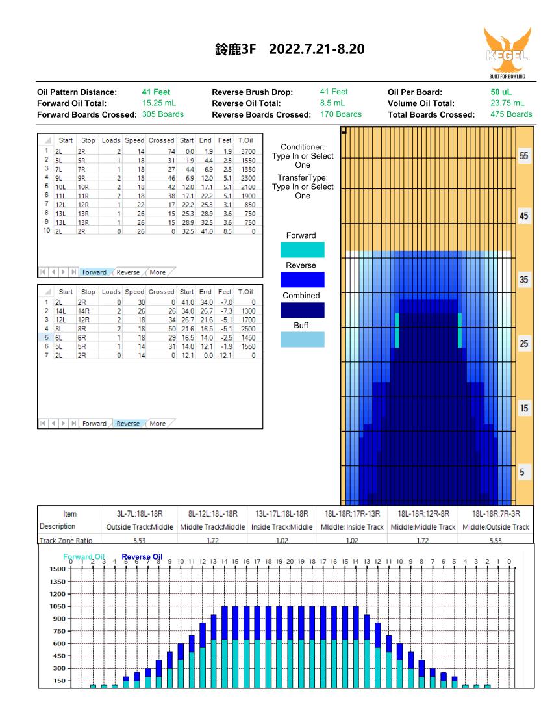Click the Kegel eagle logo
Image resolution: width=552 pixels, height=715 pixels.
pos(507,53)
